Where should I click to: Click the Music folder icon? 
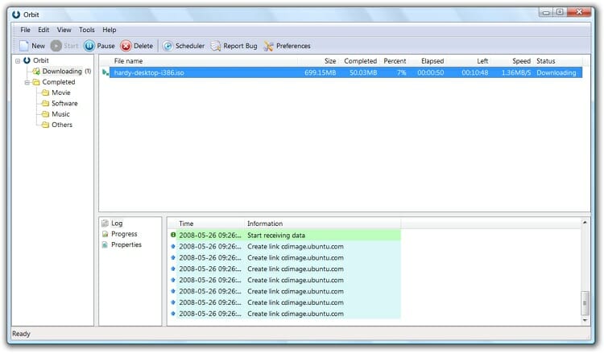(x=45, y=114)
